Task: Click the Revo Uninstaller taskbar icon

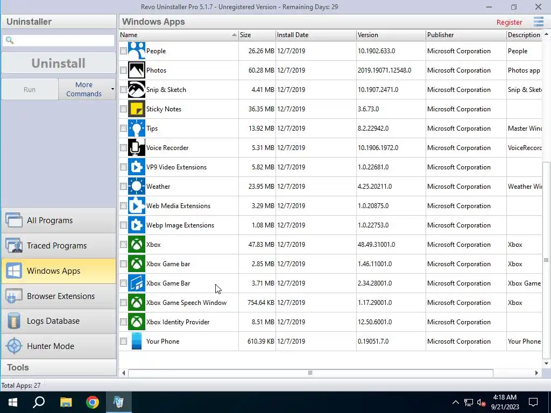Action: (x=119, y=402)
